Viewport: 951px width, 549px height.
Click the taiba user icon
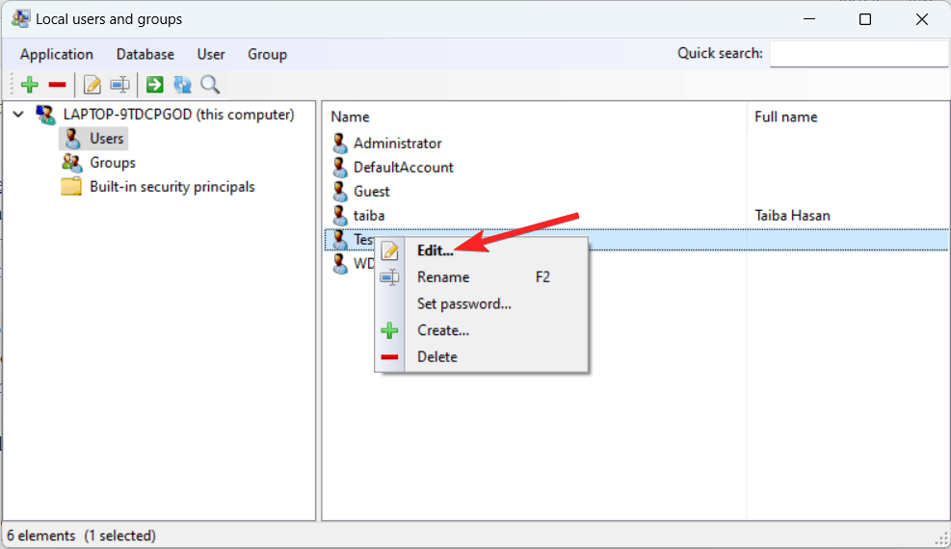point(339,216)
